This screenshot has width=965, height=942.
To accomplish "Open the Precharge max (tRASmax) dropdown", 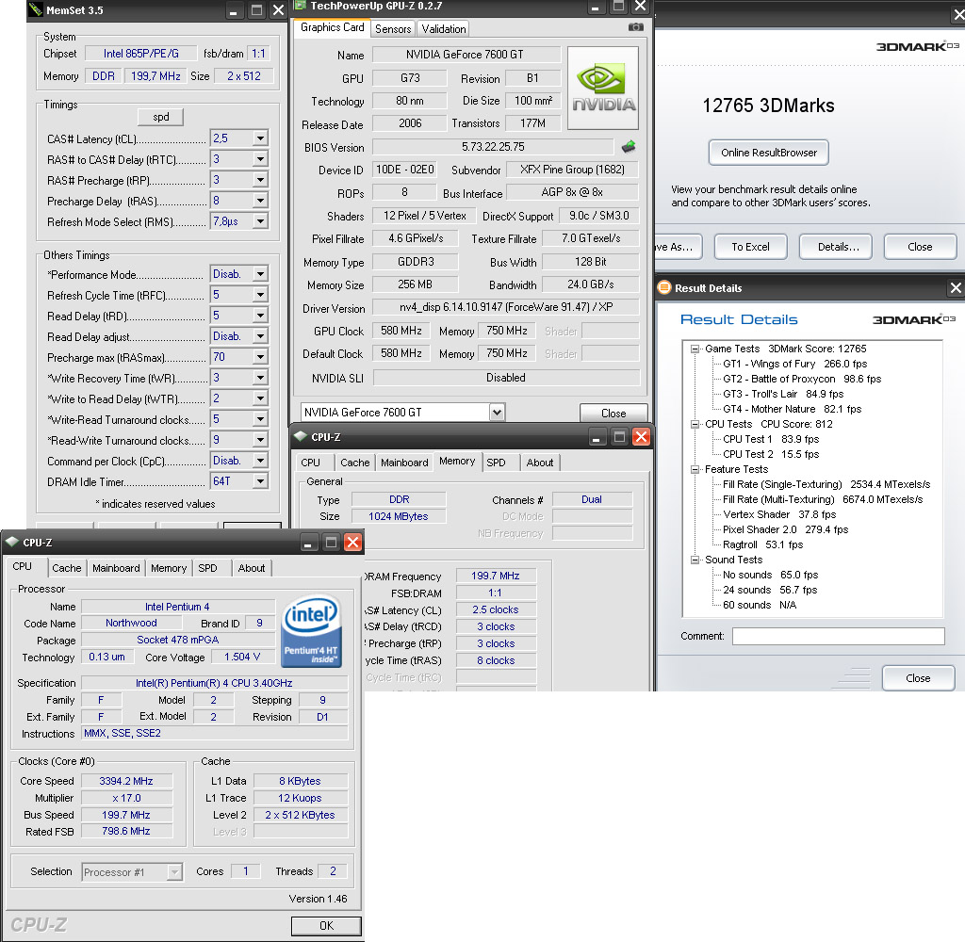I will 260,357.
